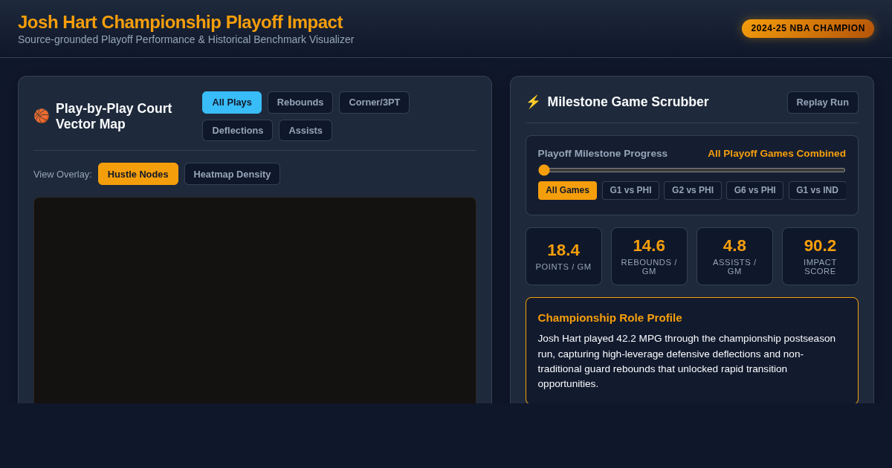Filter plays by Deflections
Viewport: 892px width, 468px height.
[238, 131]
